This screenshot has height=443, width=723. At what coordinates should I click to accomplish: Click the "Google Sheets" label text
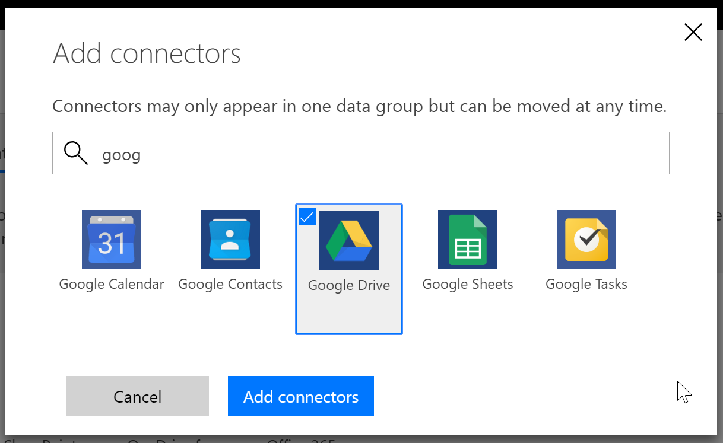468,284
